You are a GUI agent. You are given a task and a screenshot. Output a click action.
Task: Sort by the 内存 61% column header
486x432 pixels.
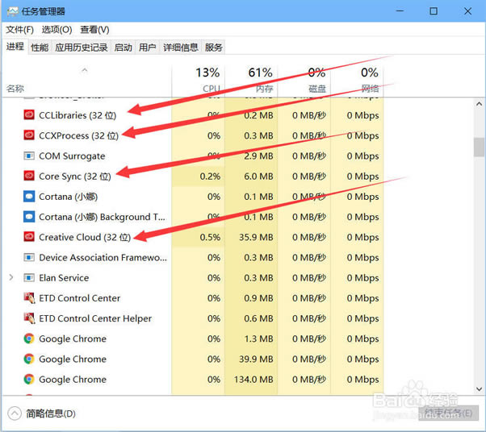251,80
